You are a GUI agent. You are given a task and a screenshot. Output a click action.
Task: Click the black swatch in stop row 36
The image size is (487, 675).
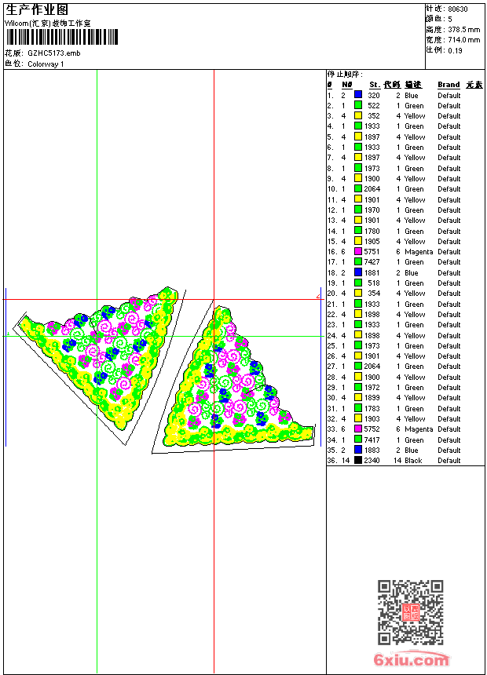coord(358,461)
